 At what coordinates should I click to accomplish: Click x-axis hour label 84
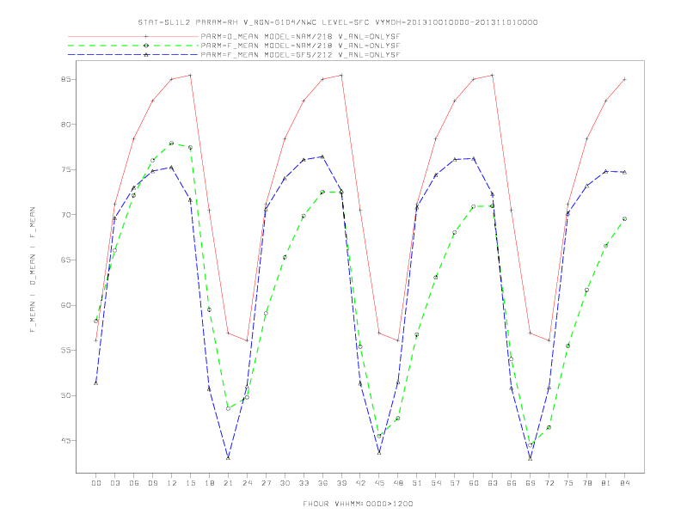click(625, 483)
